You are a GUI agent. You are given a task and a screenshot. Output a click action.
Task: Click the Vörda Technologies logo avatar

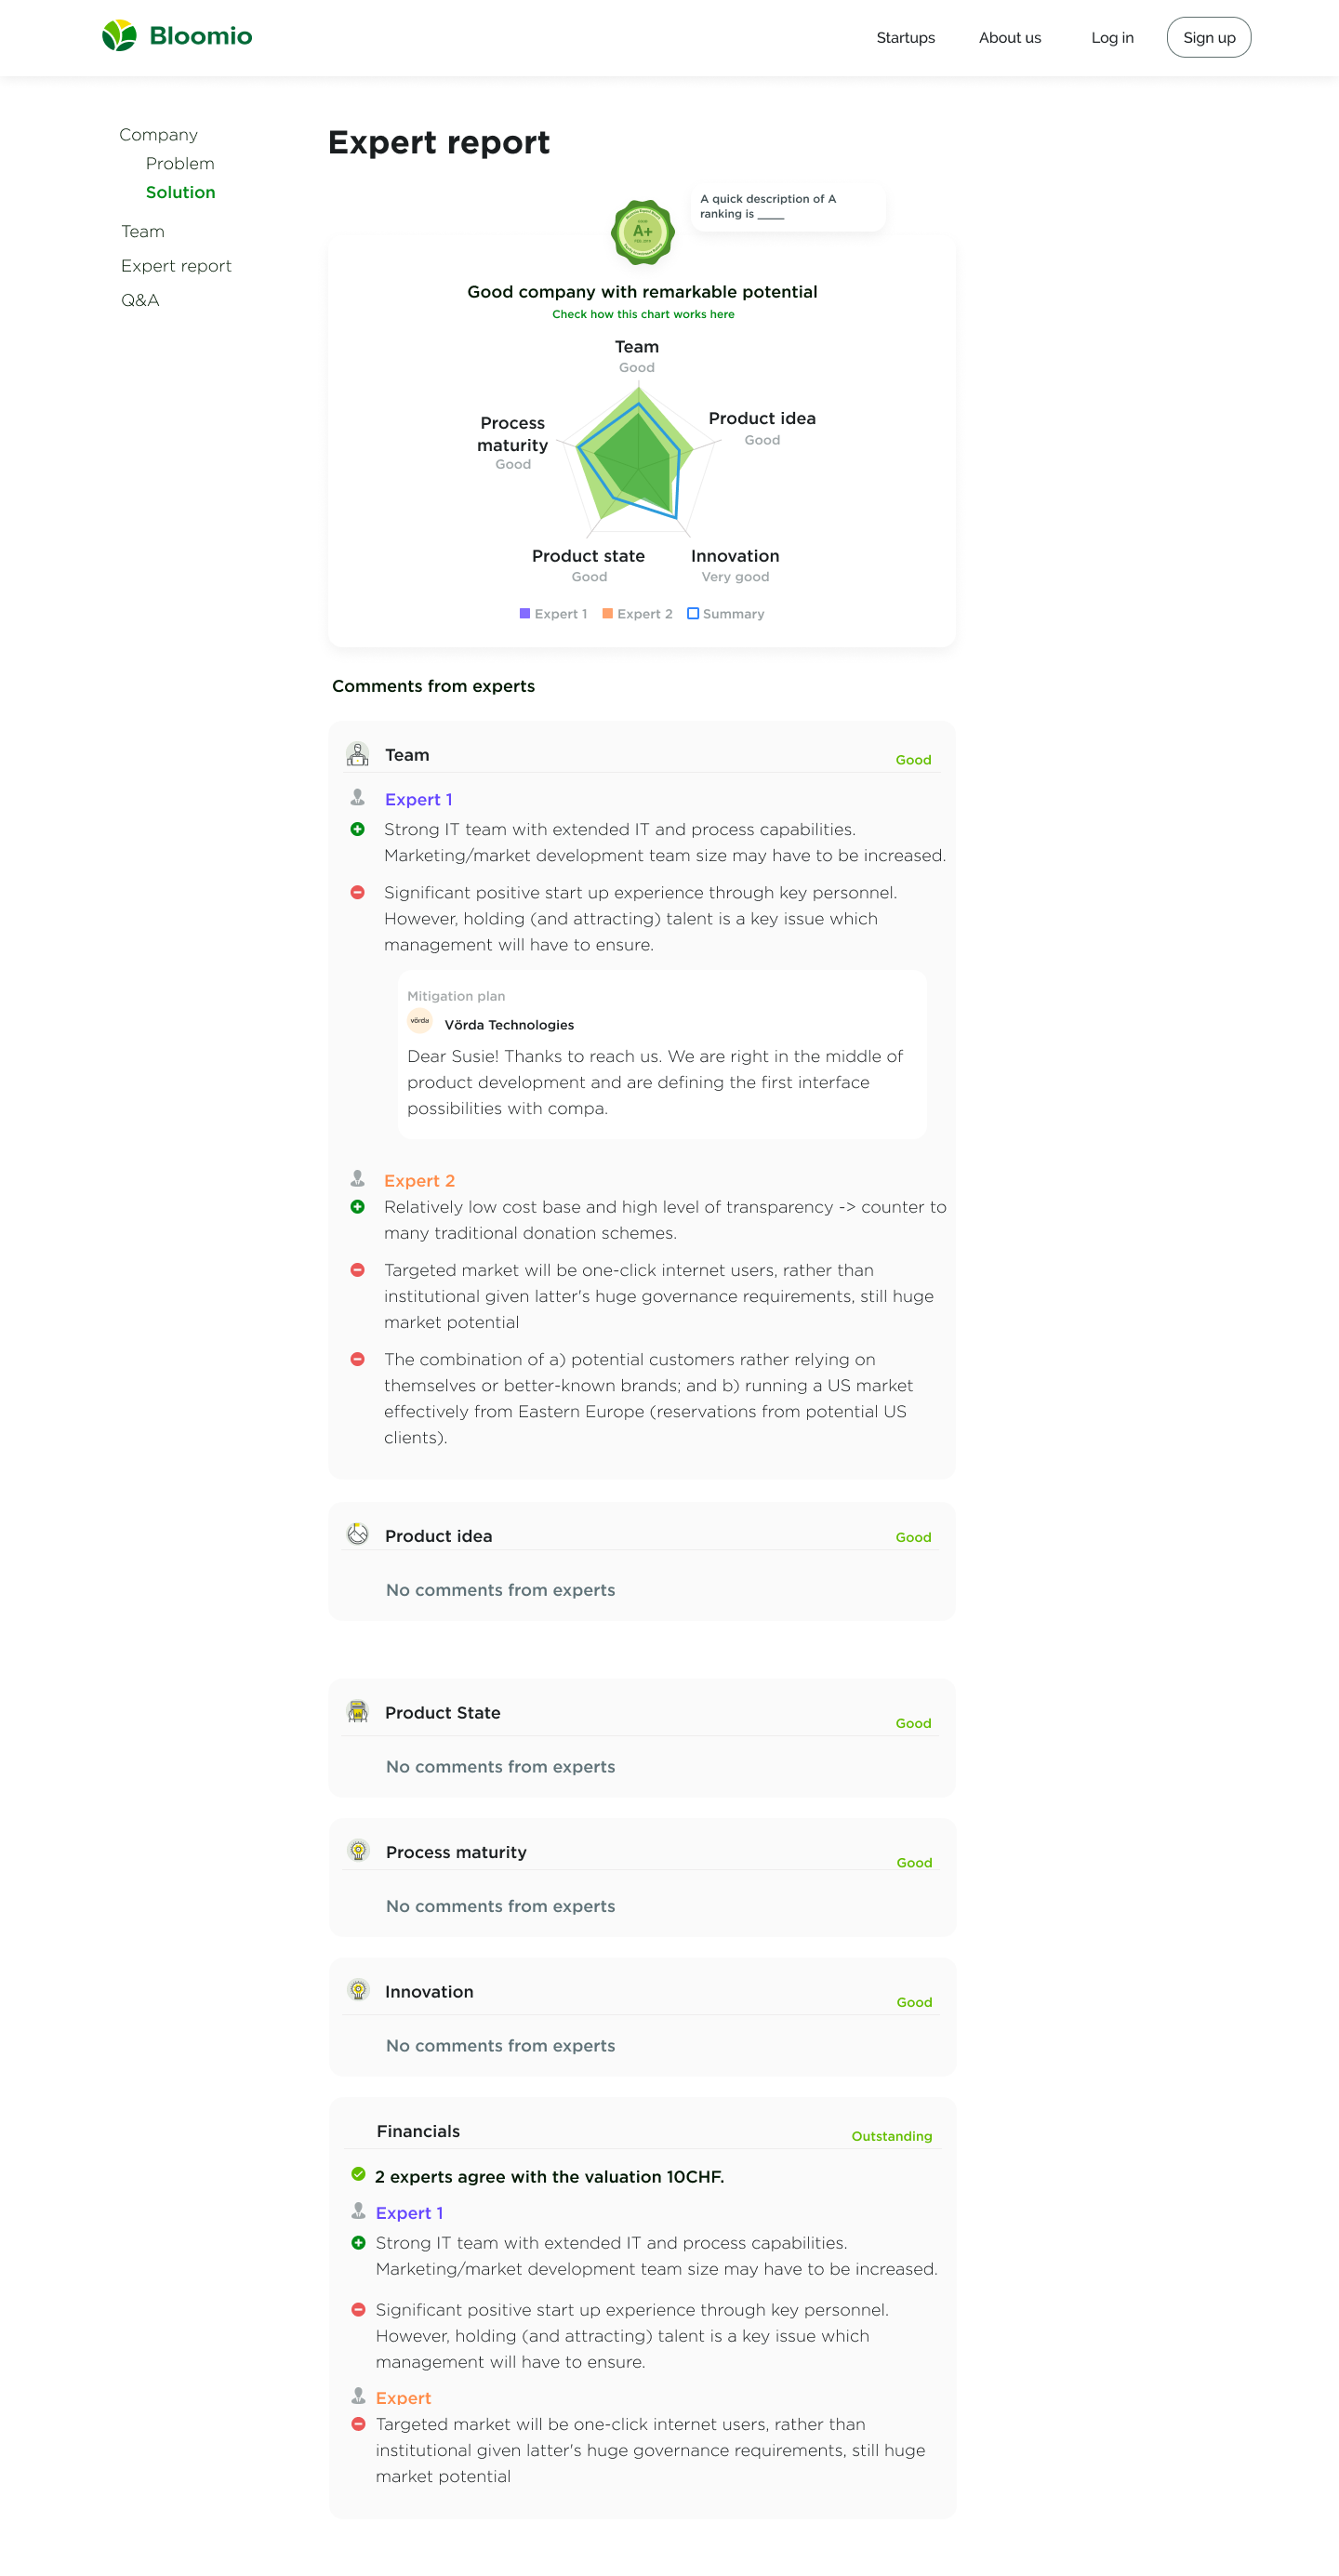point(420,1021)
